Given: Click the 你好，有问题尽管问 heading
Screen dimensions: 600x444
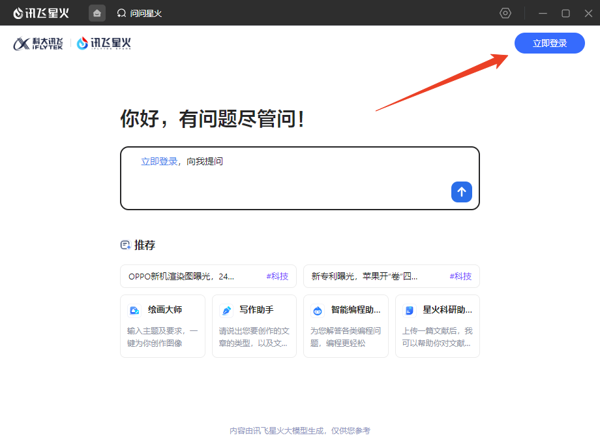Looking at the screenshot, I should pyautogui.click(x=213, y=119).
